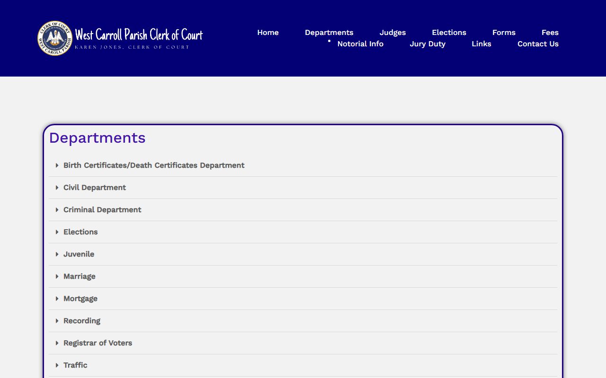Screen dimensions: 606x378
Task: Open the Elections navigation link
Action: pos(449,33)
